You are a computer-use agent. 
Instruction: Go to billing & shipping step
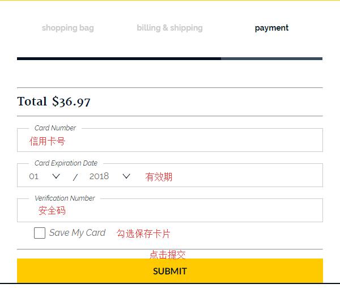point(170,28)
